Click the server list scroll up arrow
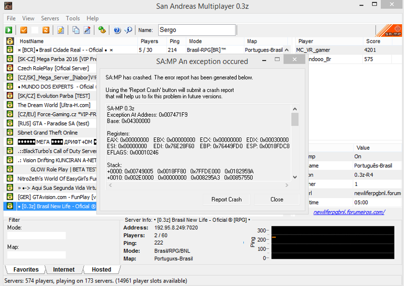 [x=286, y=50]
